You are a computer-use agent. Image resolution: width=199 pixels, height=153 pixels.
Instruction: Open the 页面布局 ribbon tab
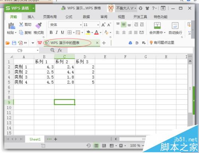50,17
